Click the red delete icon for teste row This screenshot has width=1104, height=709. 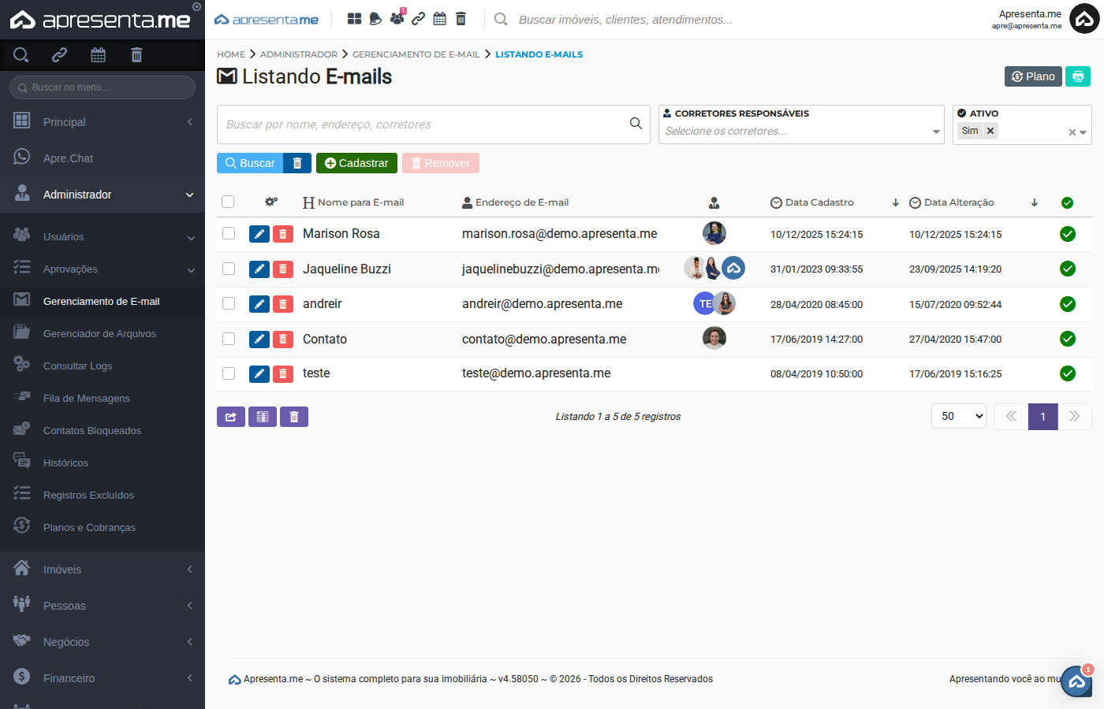pos(282,373)
